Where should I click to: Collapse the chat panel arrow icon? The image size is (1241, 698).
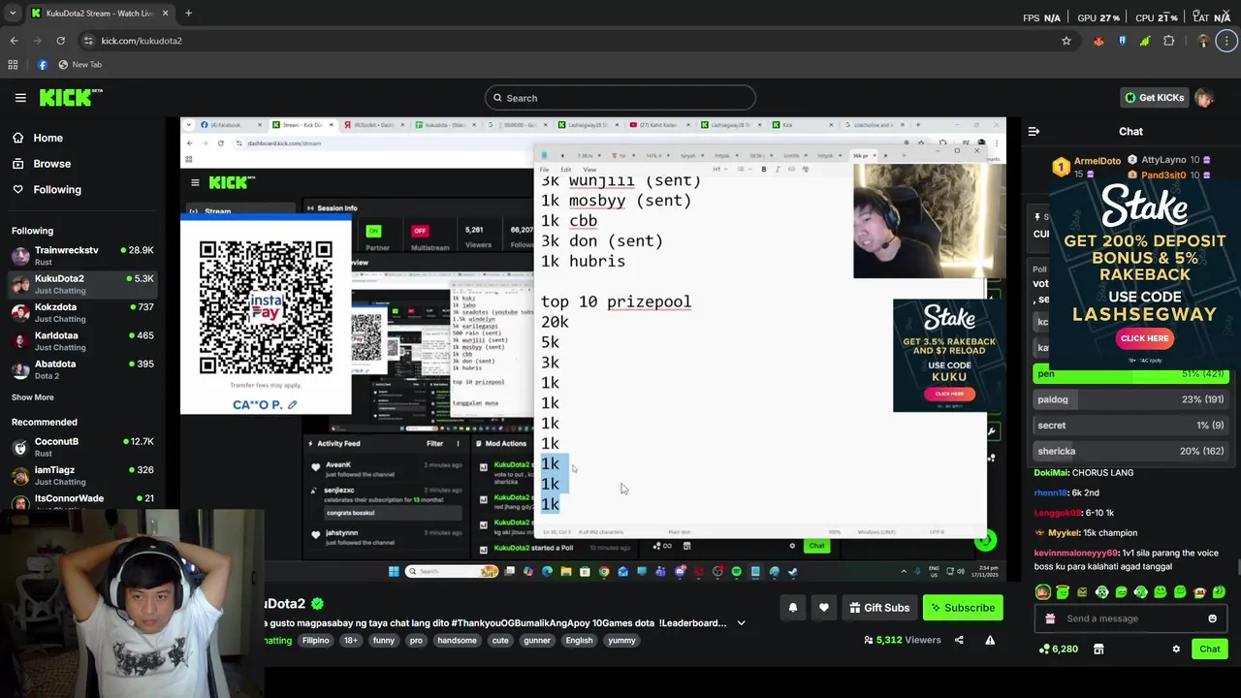tap(1034, 131)
